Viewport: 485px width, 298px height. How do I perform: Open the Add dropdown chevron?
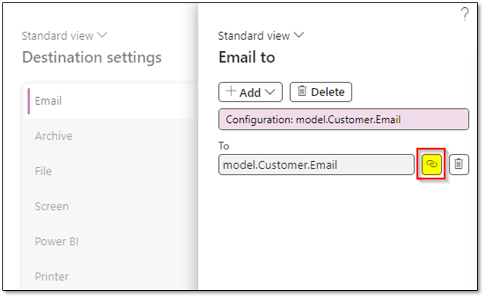[x=271, y=92]
